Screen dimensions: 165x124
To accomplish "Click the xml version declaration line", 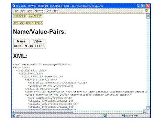I will (42, 65).
